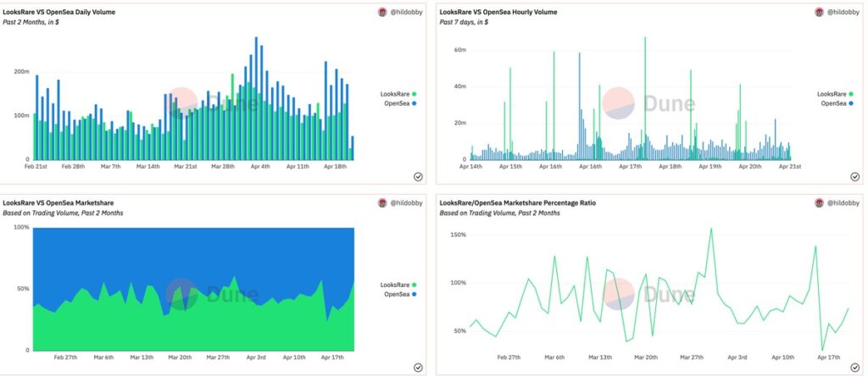
Task: Click blue OpenSea dot in Marketshare legend
Action: pos(414,294)
